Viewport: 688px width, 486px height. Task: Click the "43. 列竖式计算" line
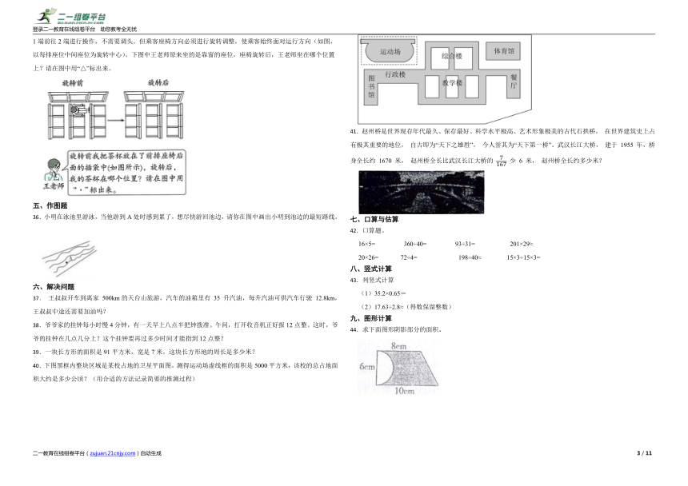click(372, 280)
